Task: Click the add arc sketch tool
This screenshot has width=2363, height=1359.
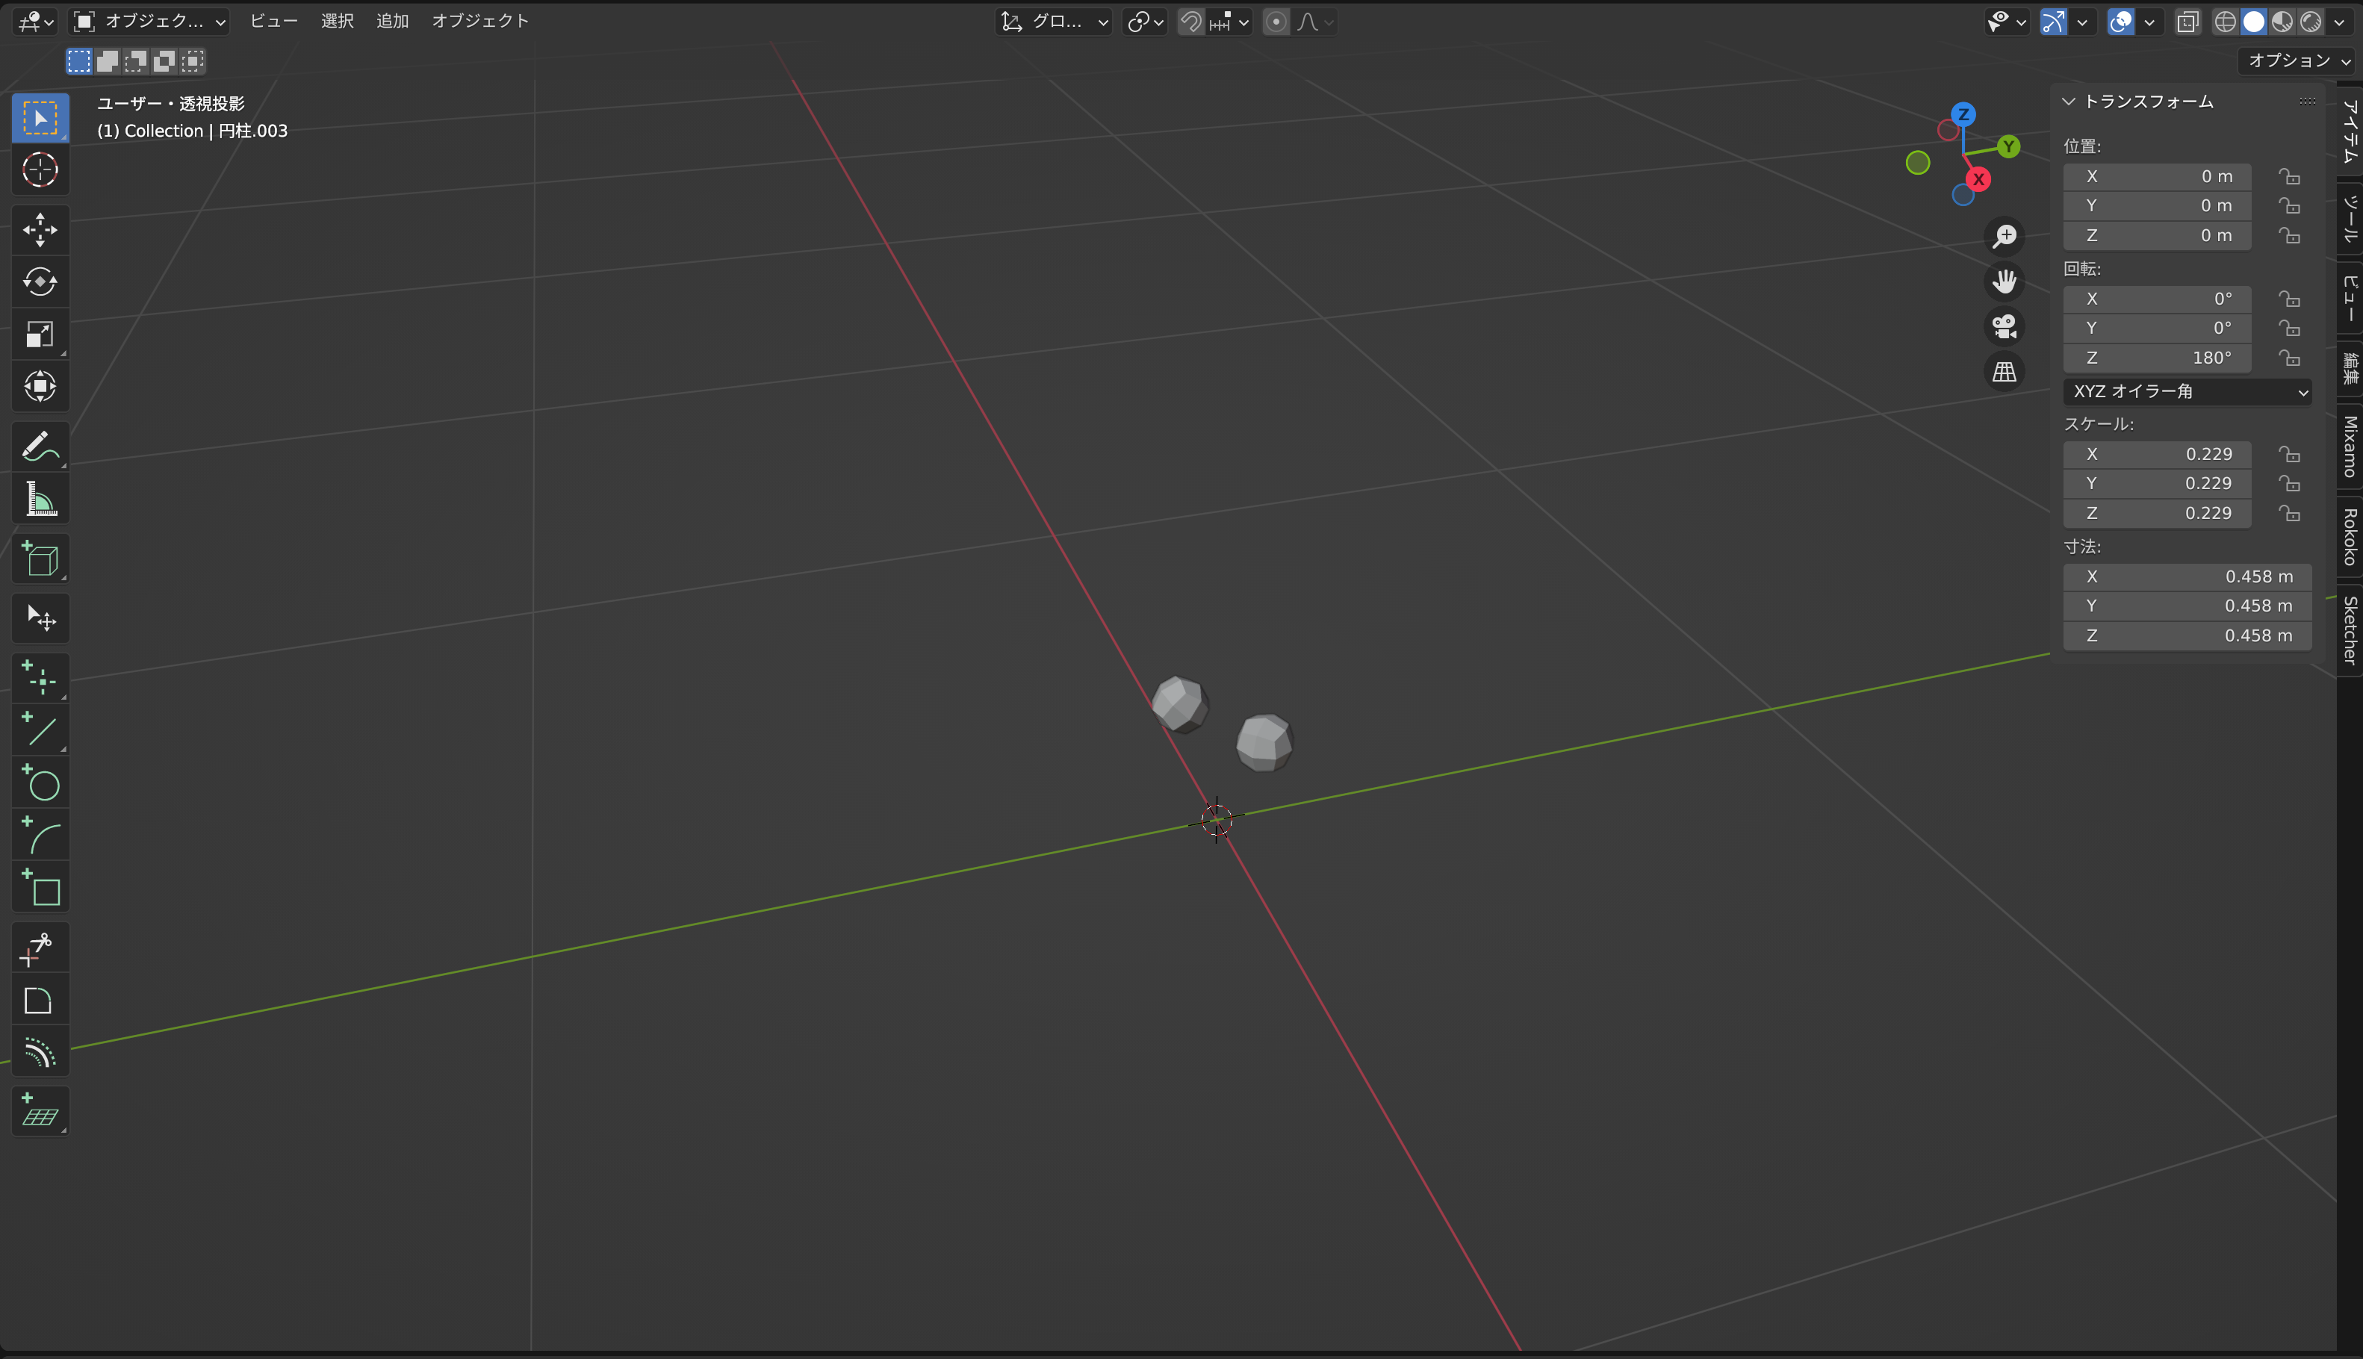Action: point(40,835)
